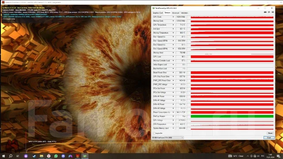The width and height of the screenshot is (283, 159).
Task: Expand the GPU Chip Power Draw dropdown
Action: (173, 76)
